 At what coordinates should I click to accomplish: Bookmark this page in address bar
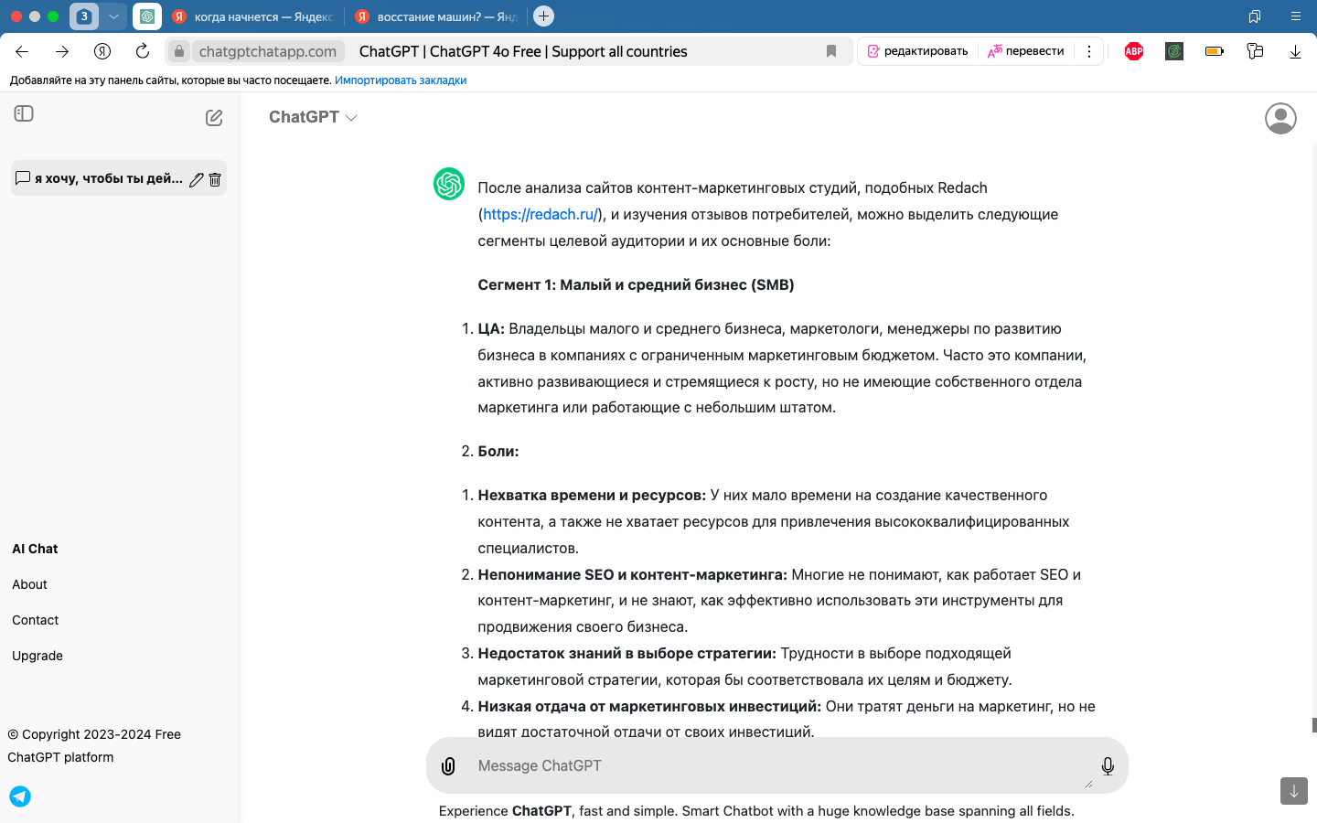coord(831,51)
